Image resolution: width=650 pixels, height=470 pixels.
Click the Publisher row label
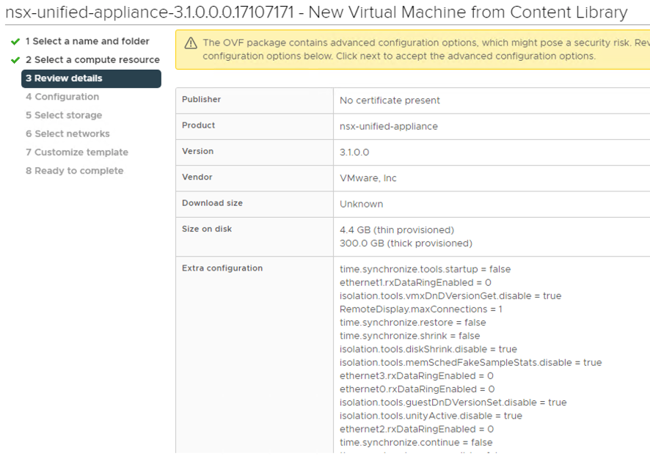202,100
